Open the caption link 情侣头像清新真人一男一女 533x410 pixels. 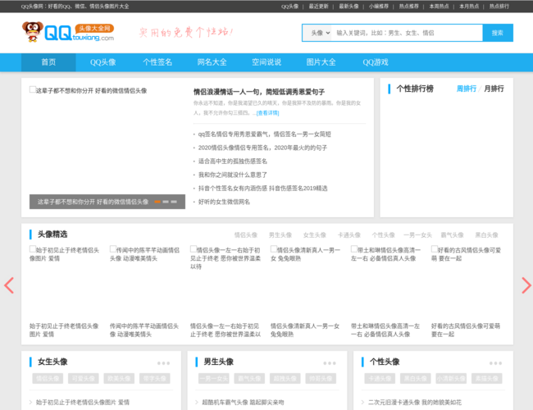point(305,330)
